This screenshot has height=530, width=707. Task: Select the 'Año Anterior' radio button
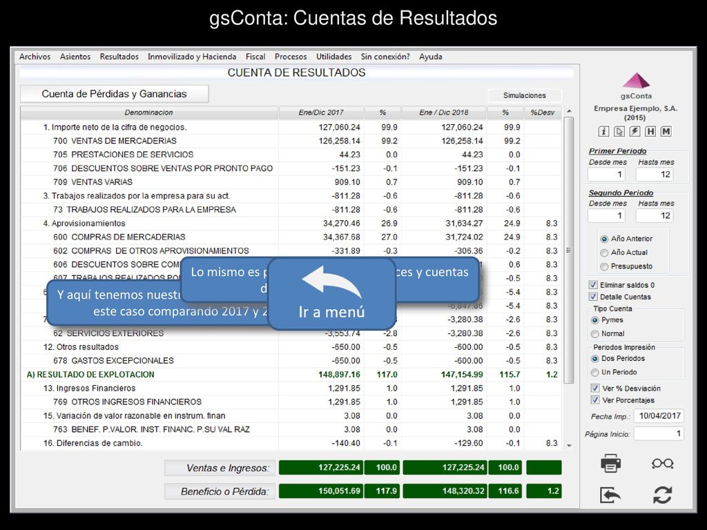click(604, 239)
